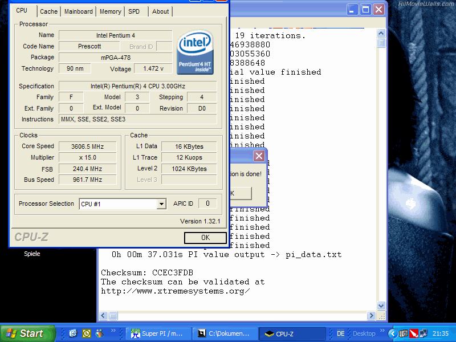Open the SPD tab
This screenshot has height=342, width=456.
click(134, 11)
